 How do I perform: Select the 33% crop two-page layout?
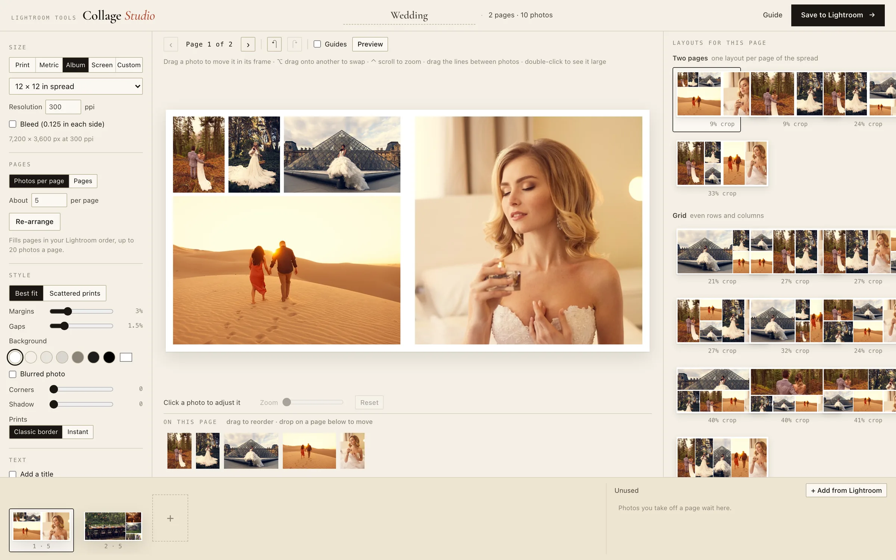[722, 163]
